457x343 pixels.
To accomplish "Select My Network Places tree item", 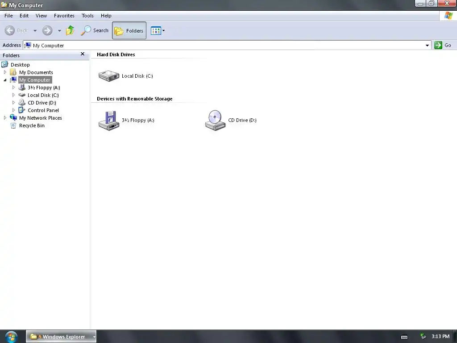I will [41, 118].
